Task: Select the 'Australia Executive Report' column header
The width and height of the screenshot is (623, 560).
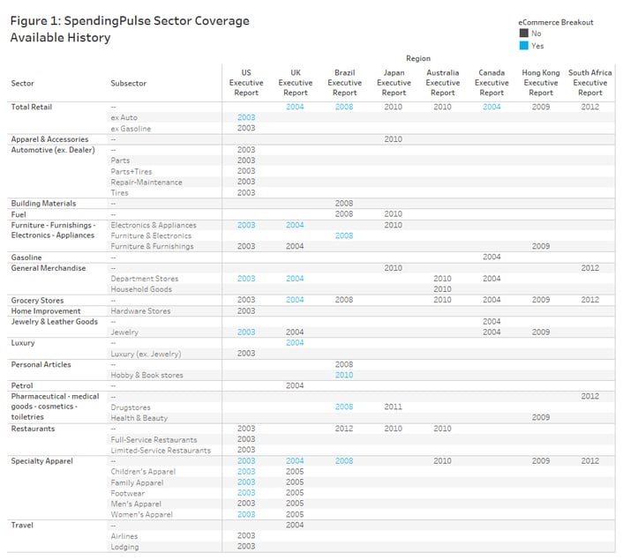Action: [443, 83]
